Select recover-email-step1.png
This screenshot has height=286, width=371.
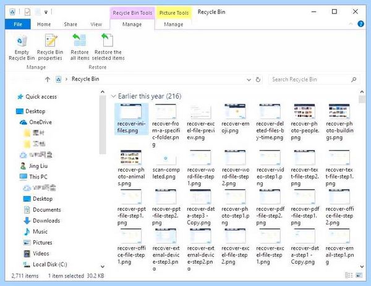(339, 246)
